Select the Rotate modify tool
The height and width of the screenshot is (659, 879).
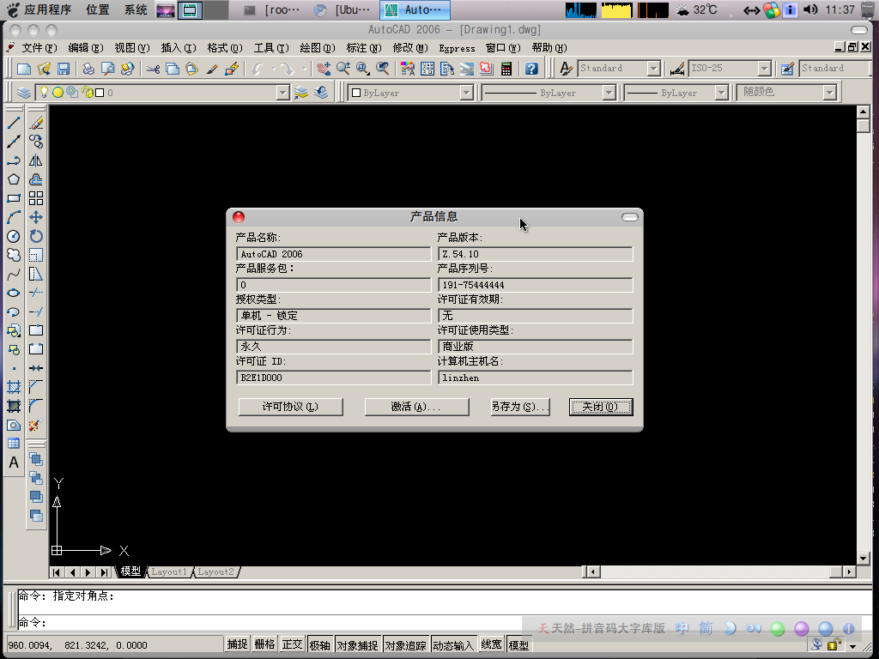36,236
